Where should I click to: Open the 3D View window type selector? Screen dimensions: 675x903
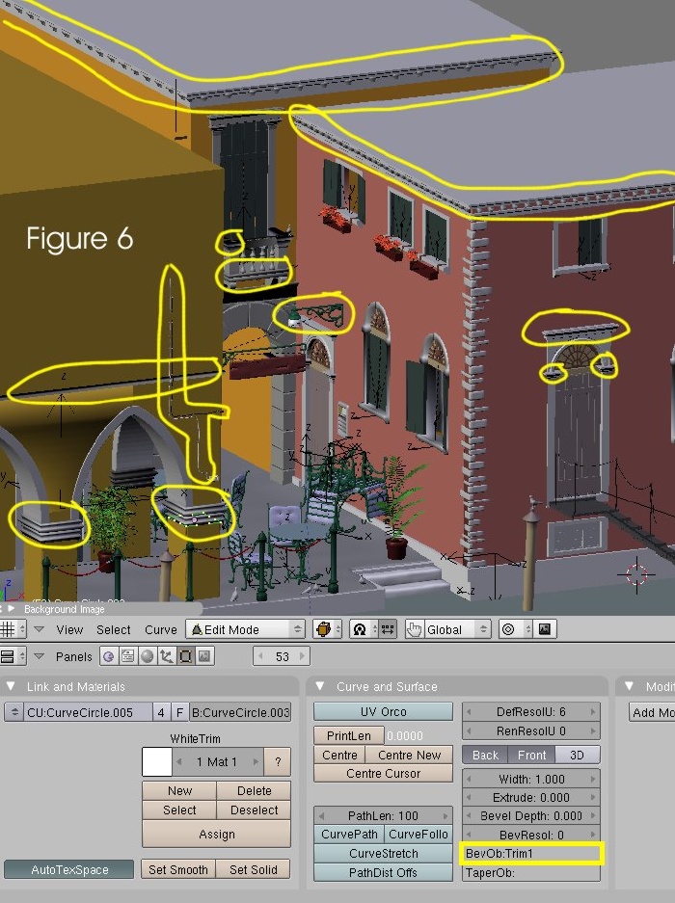pos(13,629)
